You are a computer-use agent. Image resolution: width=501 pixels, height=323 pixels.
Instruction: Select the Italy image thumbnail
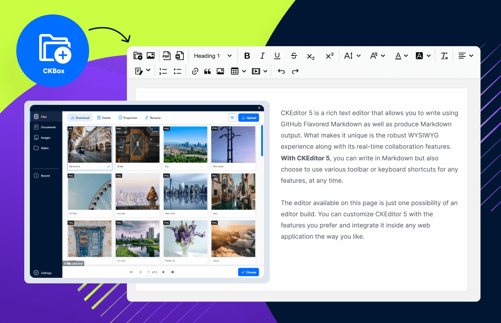(234, 192)
